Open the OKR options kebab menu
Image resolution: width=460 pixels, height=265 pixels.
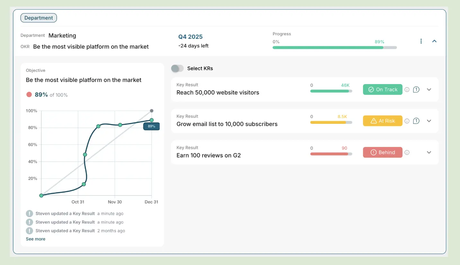tap(421, 41)
